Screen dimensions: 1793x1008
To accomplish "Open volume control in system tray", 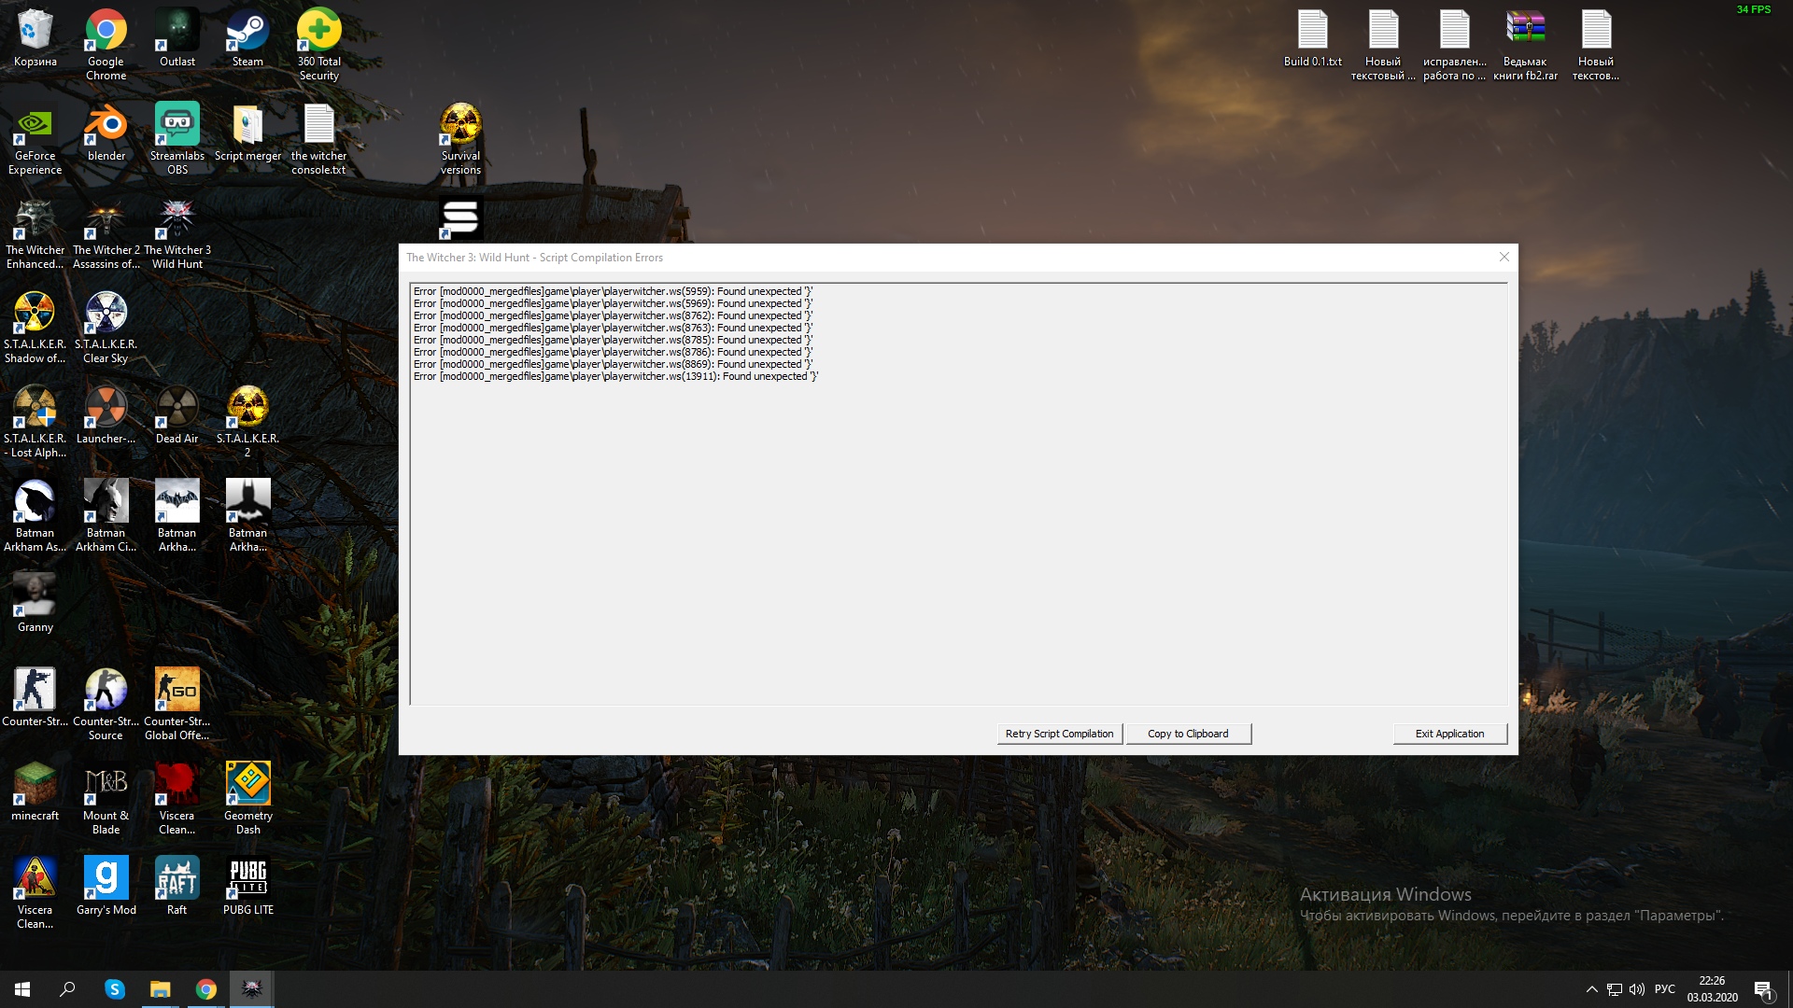I will 1637,989.
